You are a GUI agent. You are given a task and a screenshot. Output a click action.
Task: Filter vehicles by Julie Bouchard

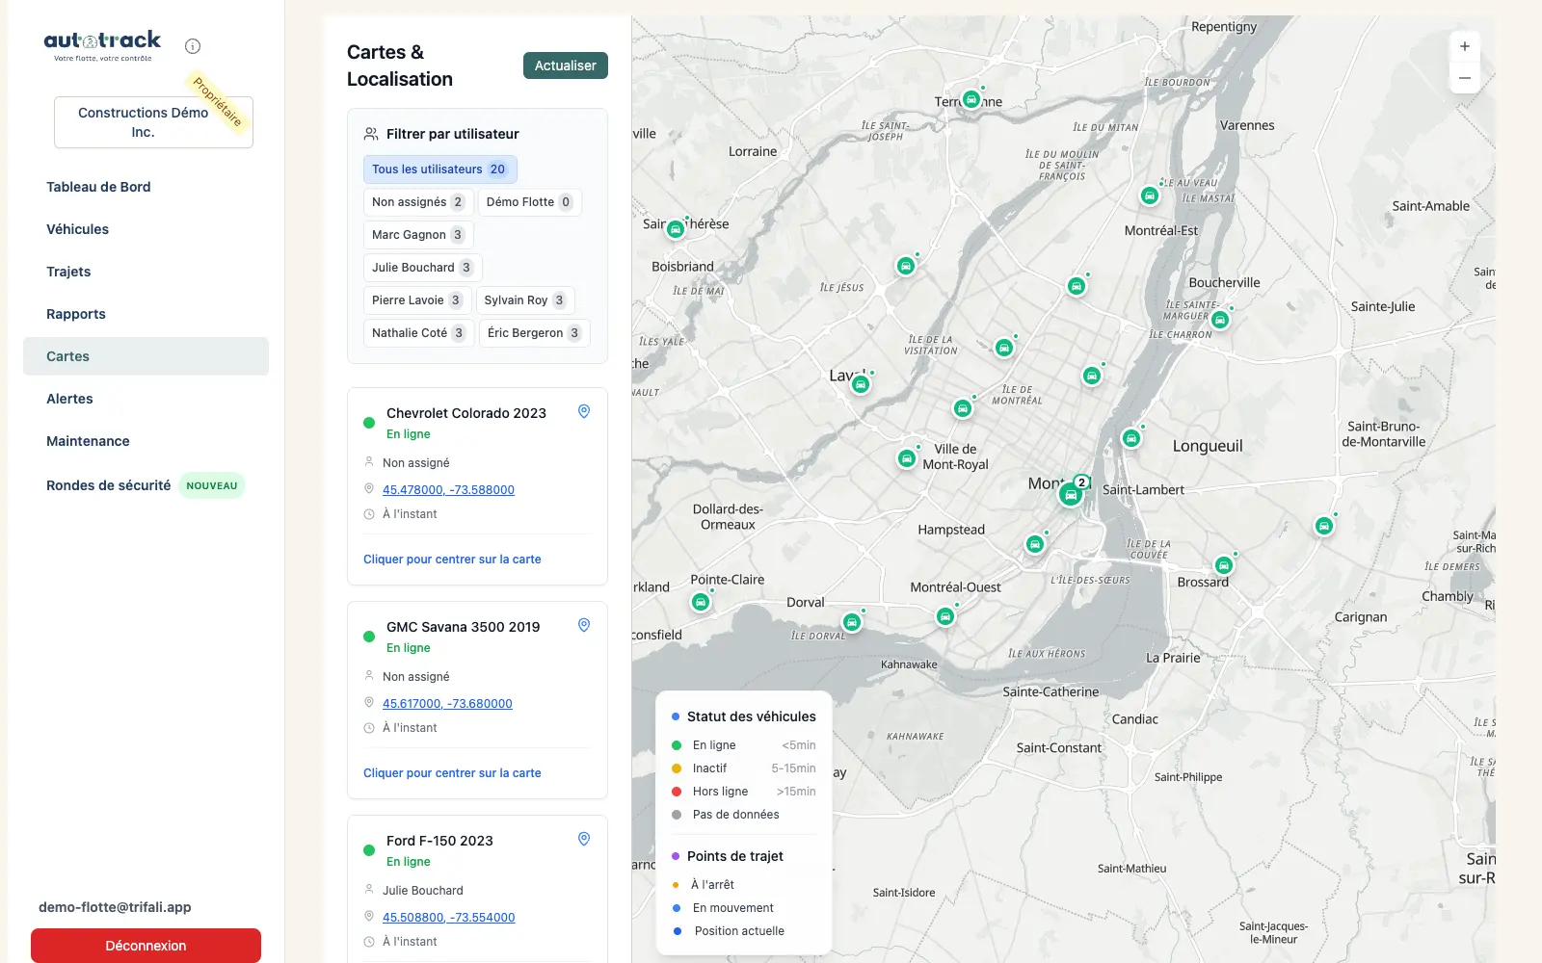[x=422, y=268]
